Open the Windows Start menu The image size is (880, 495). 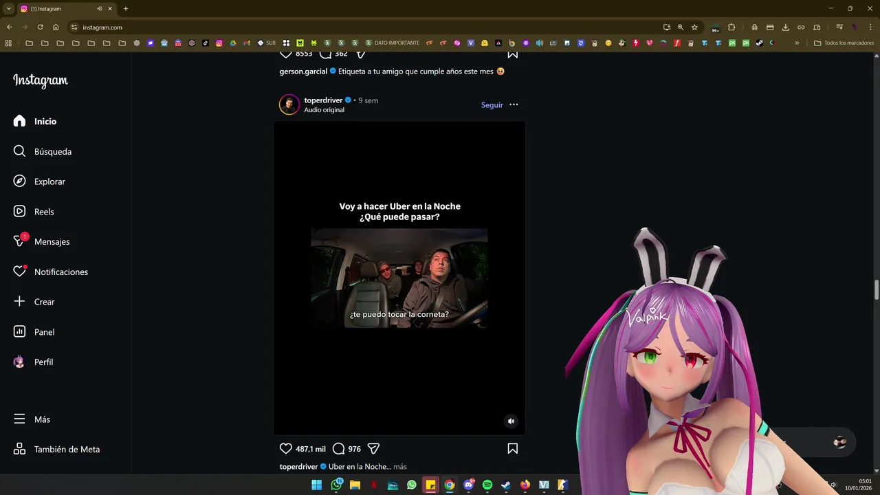coord(317,485)
